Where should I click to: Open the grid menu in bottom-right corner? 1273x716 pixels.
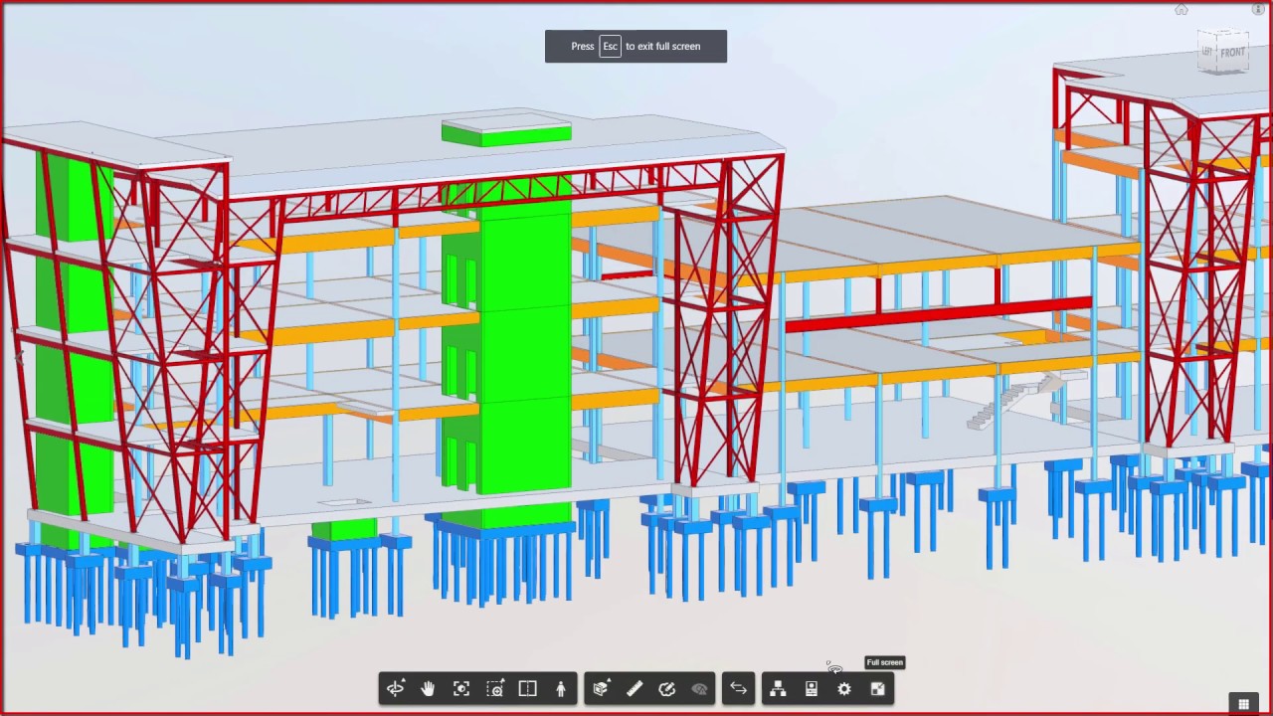[1243, 703]
